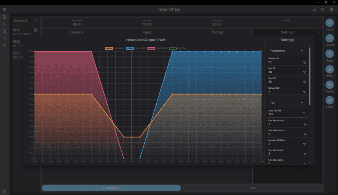Close the Settings tab with its X
Screen dimensions: 338x195
coord(319,32)
